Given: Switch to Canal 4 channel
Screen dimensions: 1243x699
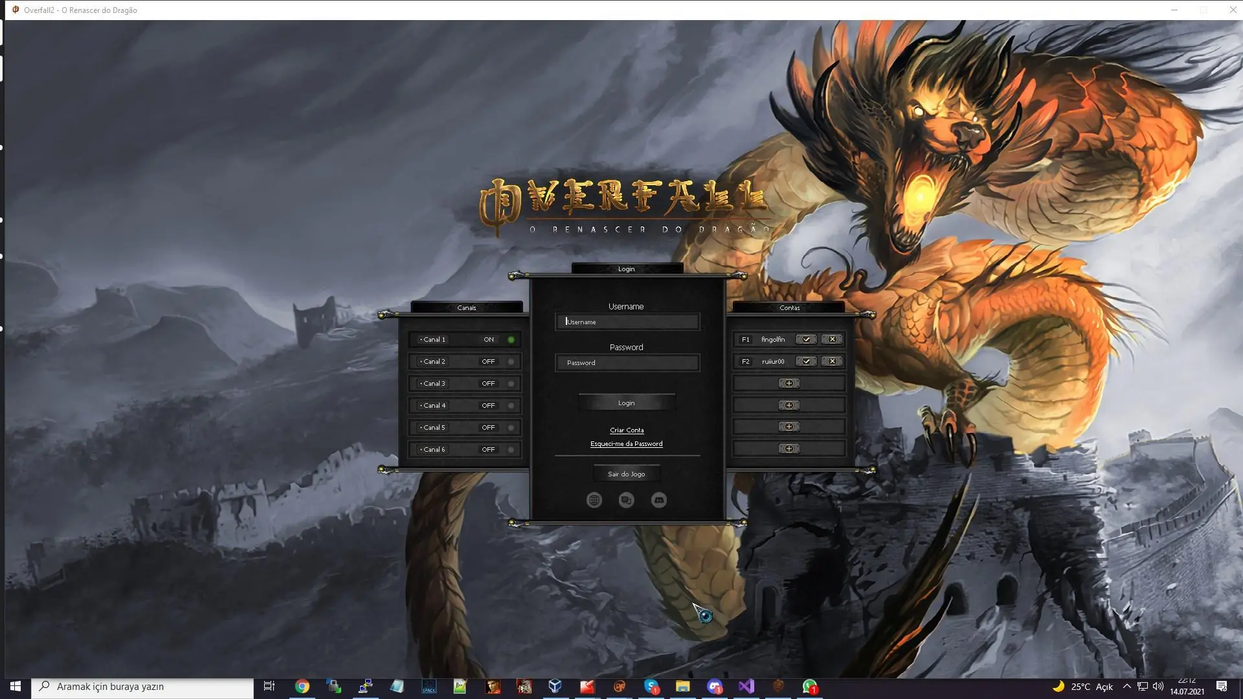Looking at the screenshot, I should 465,405.
